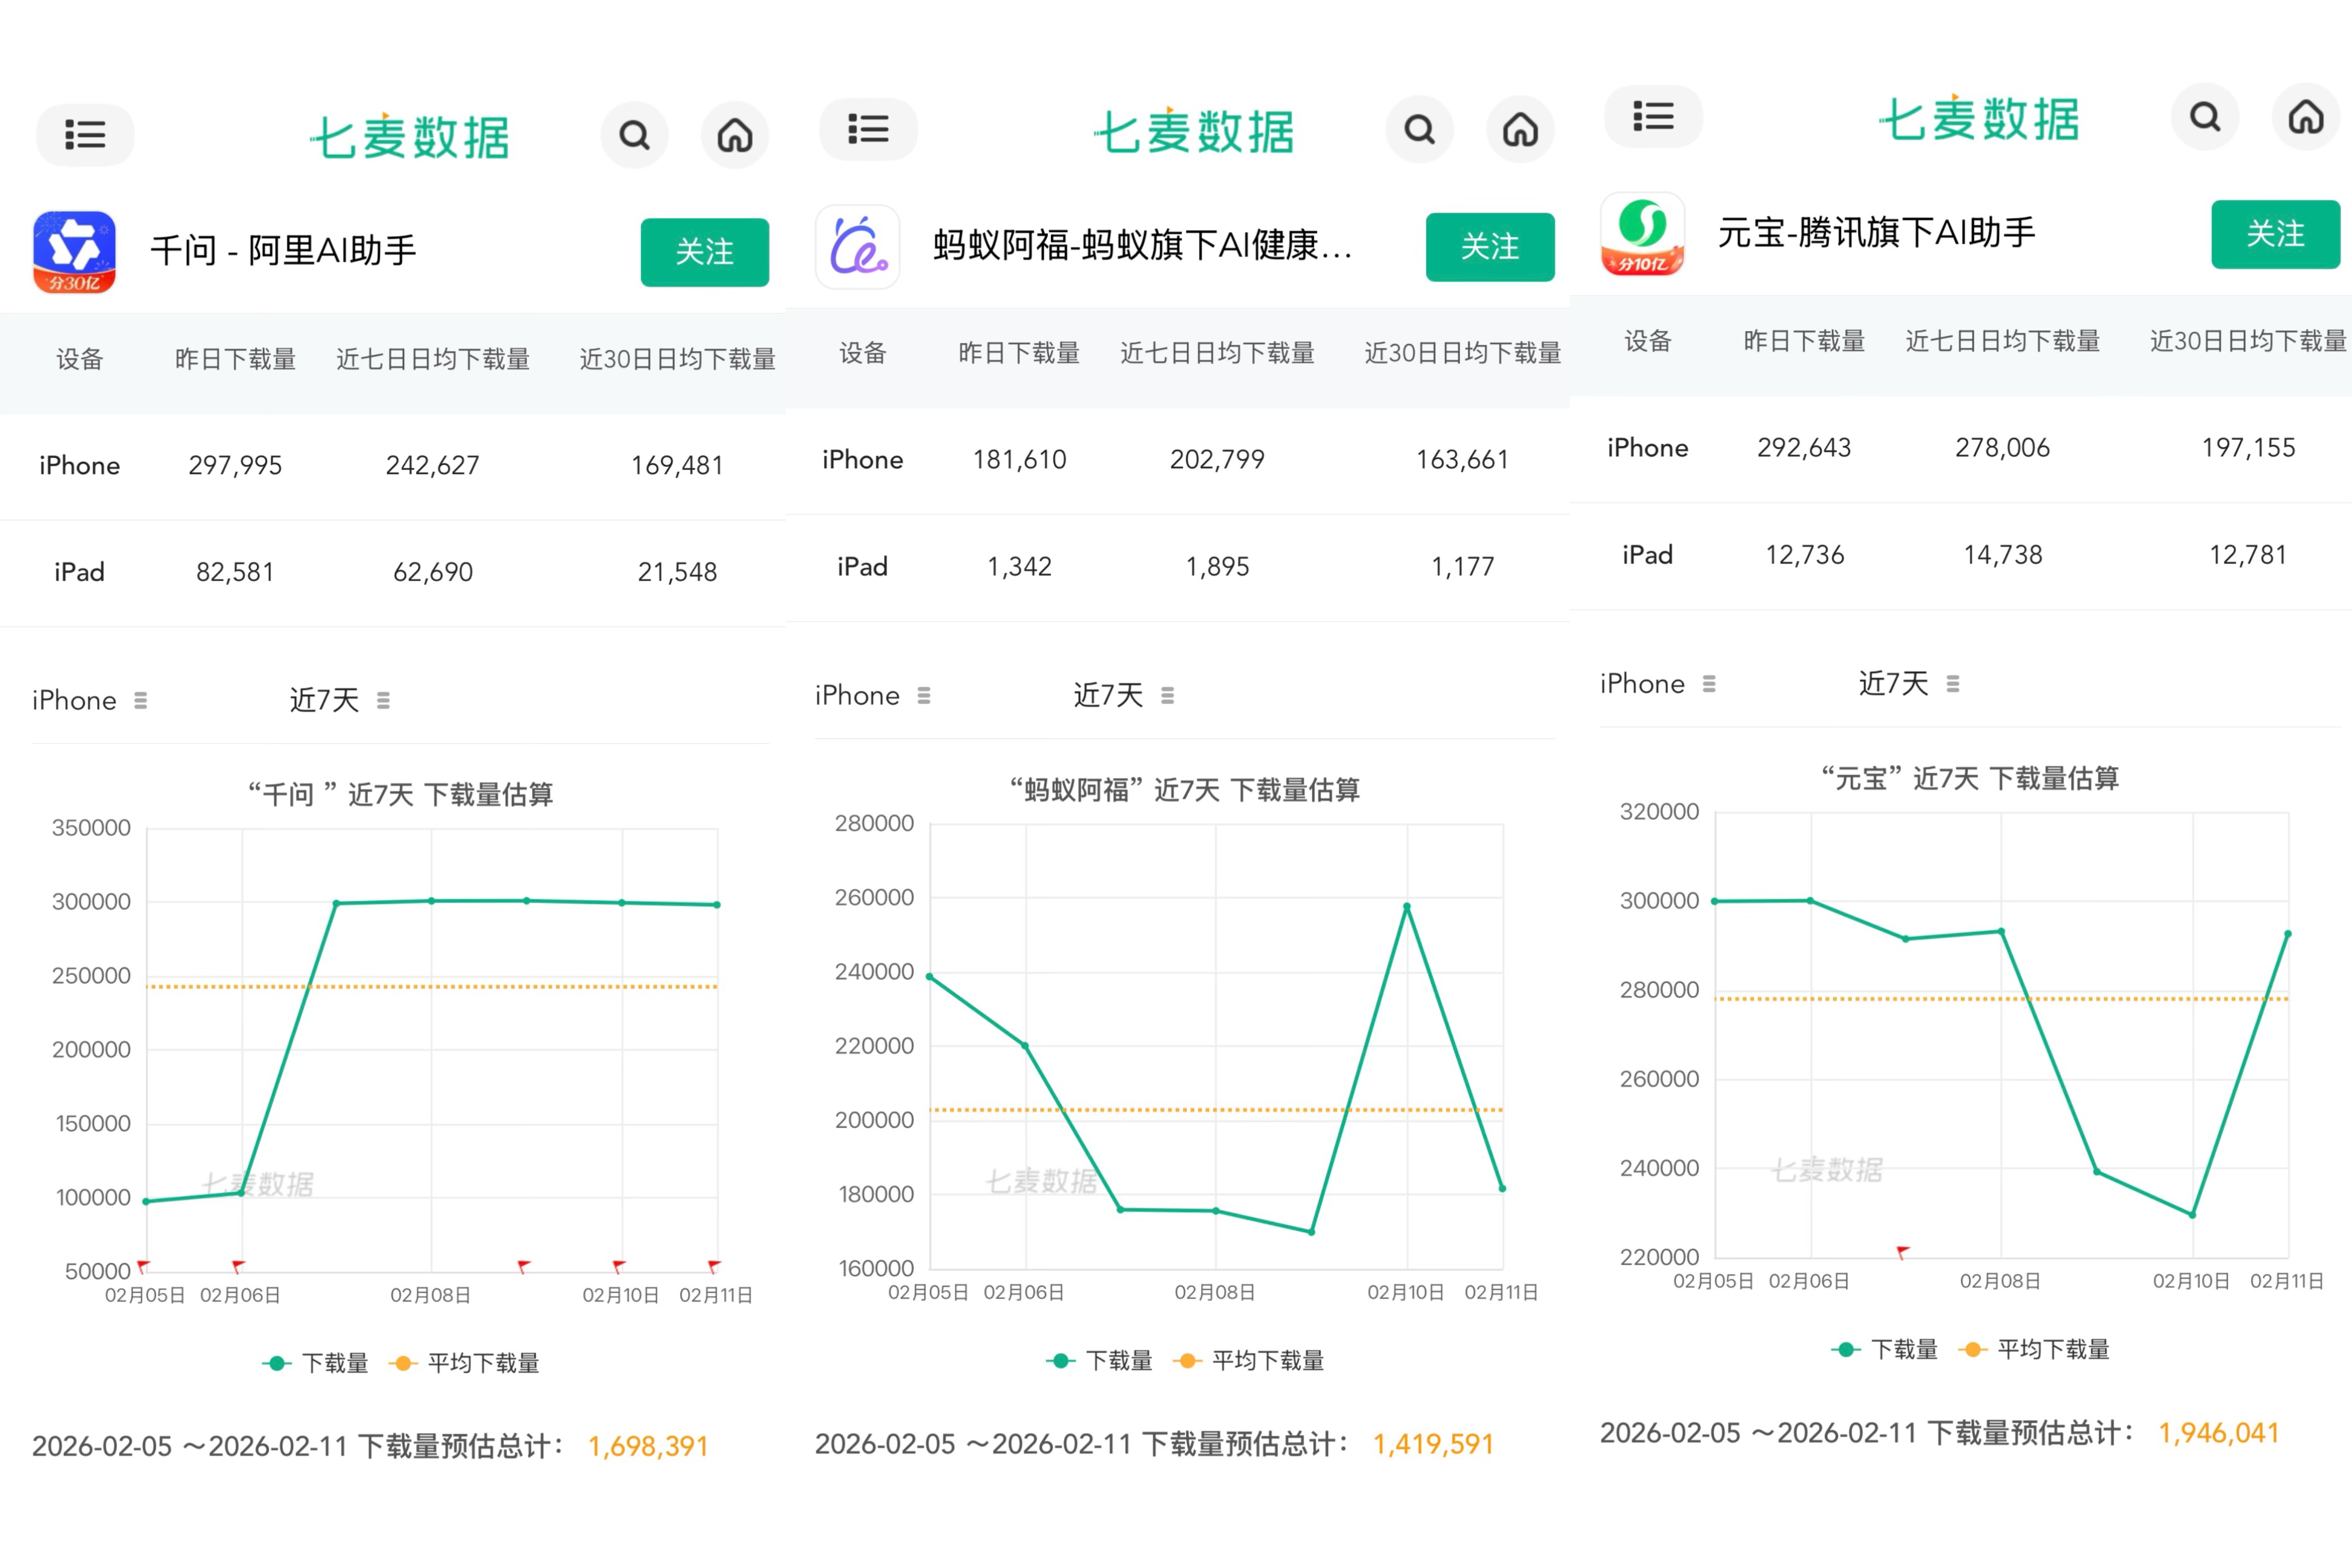Viewport: 2352px width, 1568px height.
Task: Open iPhone device dropdown under 千问
Action: (89, 700)
